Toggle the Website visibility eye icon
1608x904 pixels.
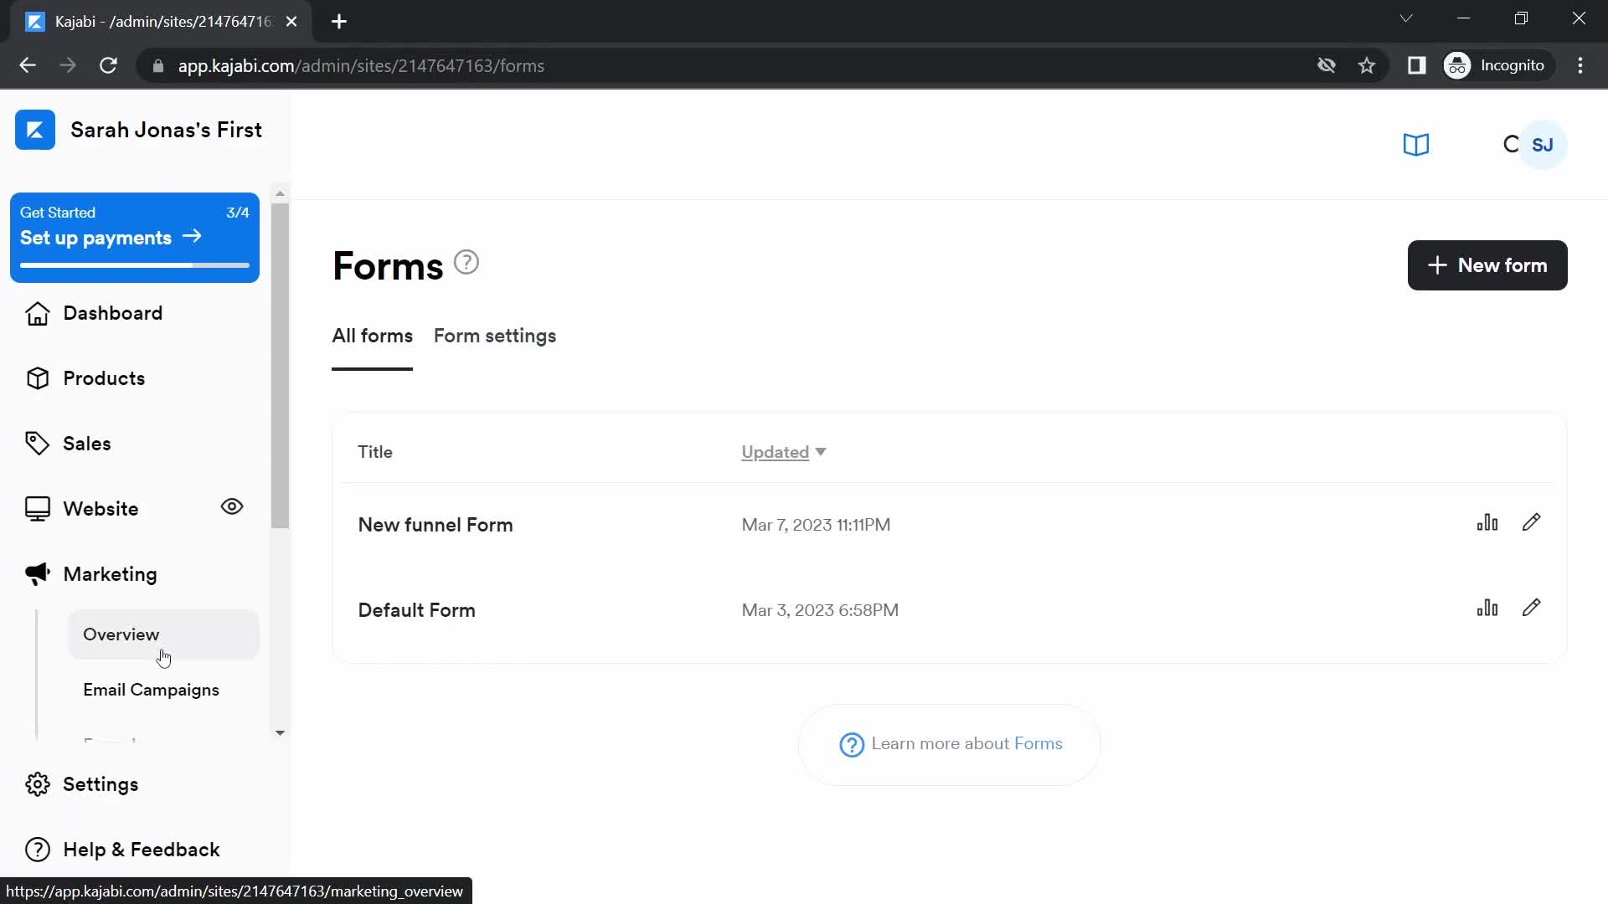click(233, 506)
